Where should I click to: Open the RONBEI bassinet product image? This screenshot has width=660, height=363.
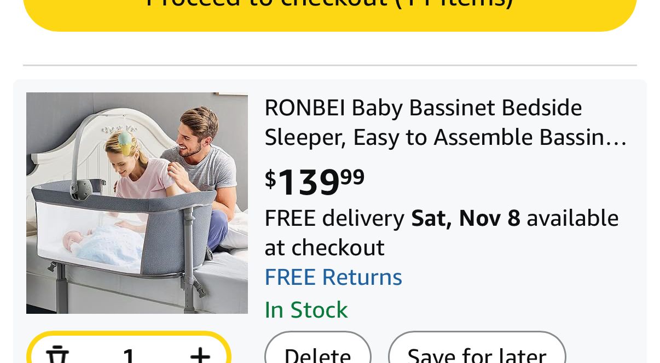137,203
